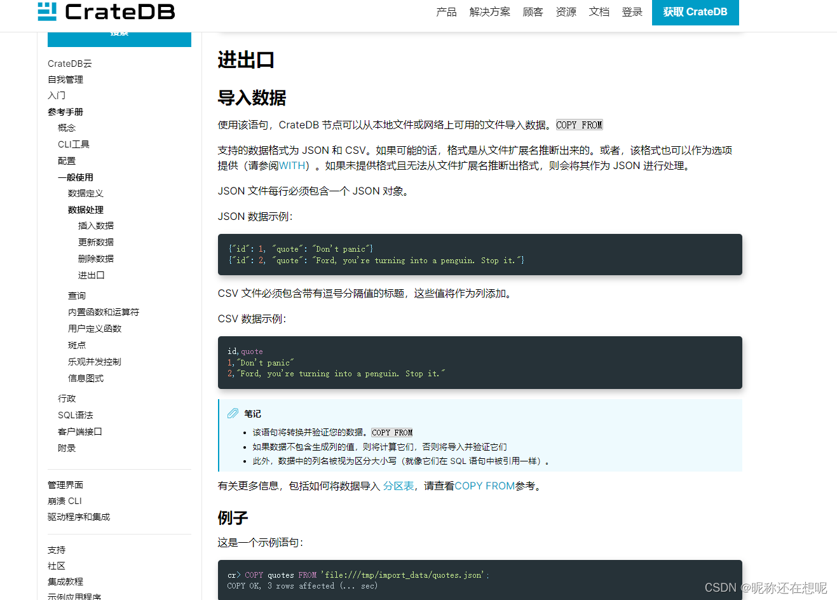Open the 文档 menu
Image resolution: width=837 pixels, height=600 pixels.
599,12
